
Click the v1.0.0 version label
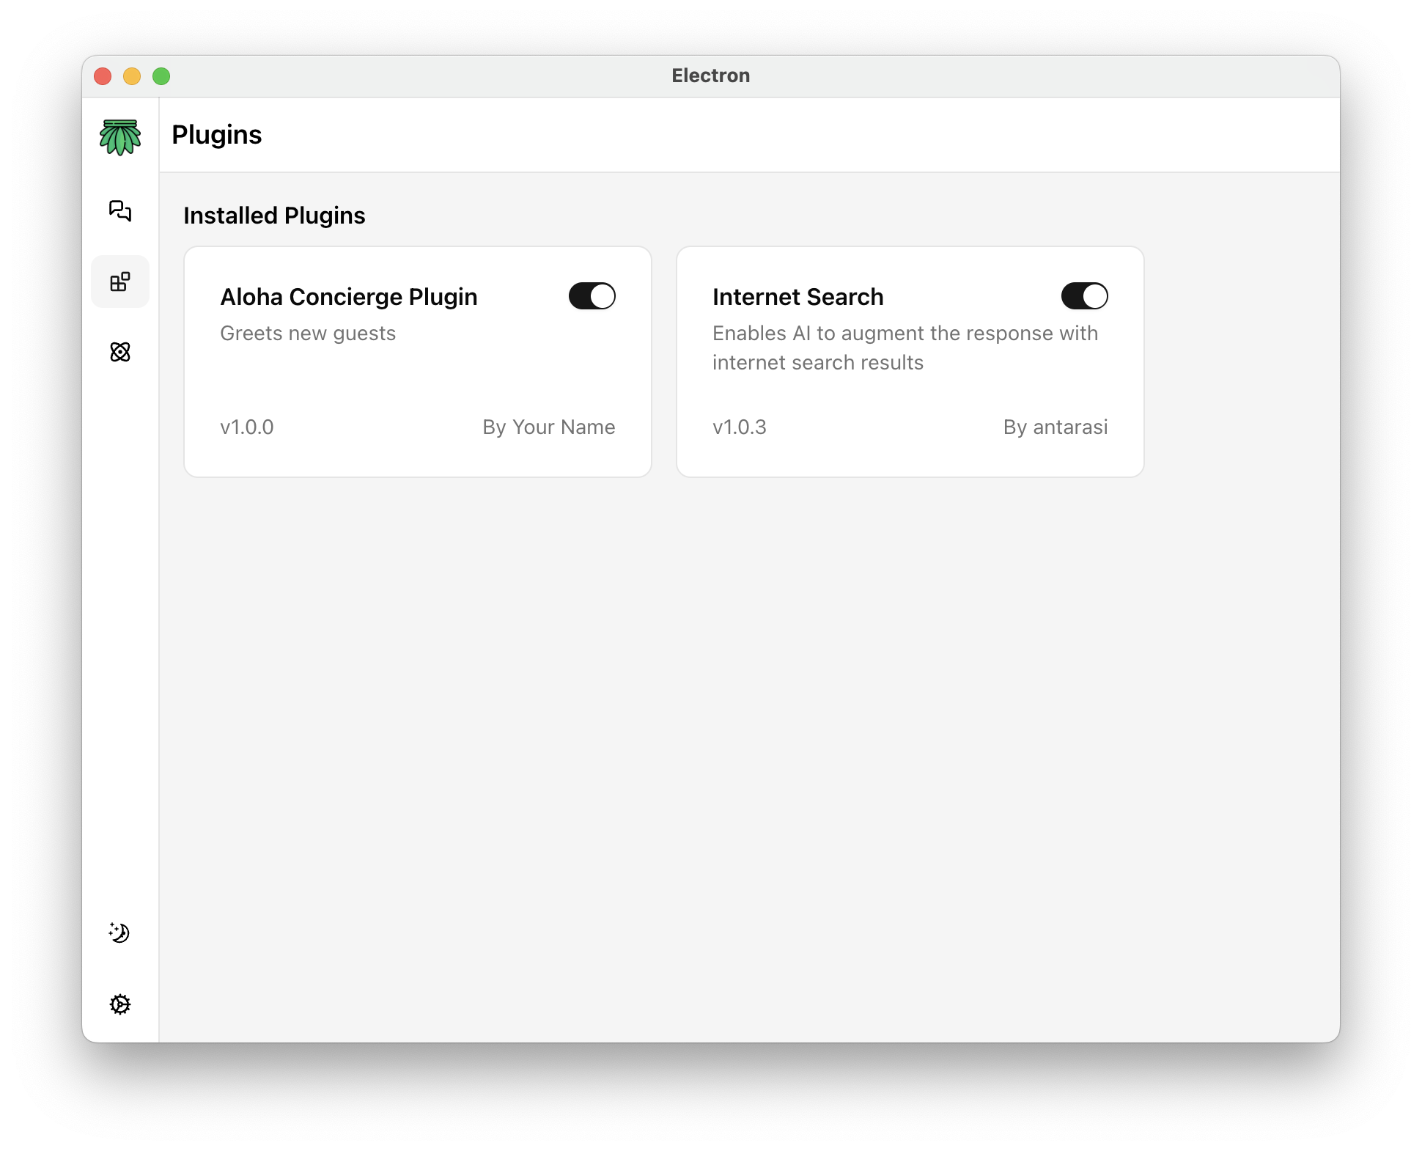pyautogui.click(x=247, y=427)
